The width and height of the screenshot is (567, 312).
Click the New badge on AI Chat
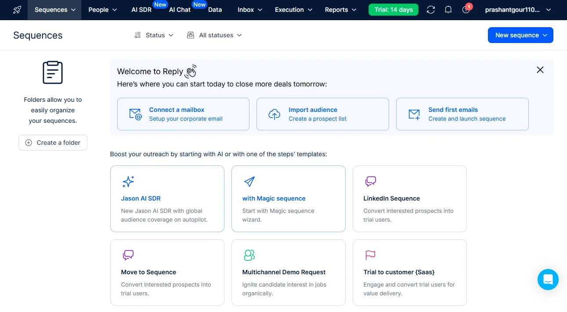(x=199, y=5)
